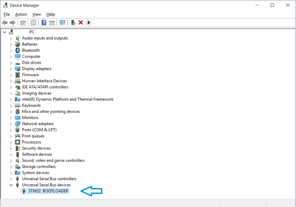Click the blue Help question mark icon
This screenshot has height=207, width=296.
pos(44,23)
